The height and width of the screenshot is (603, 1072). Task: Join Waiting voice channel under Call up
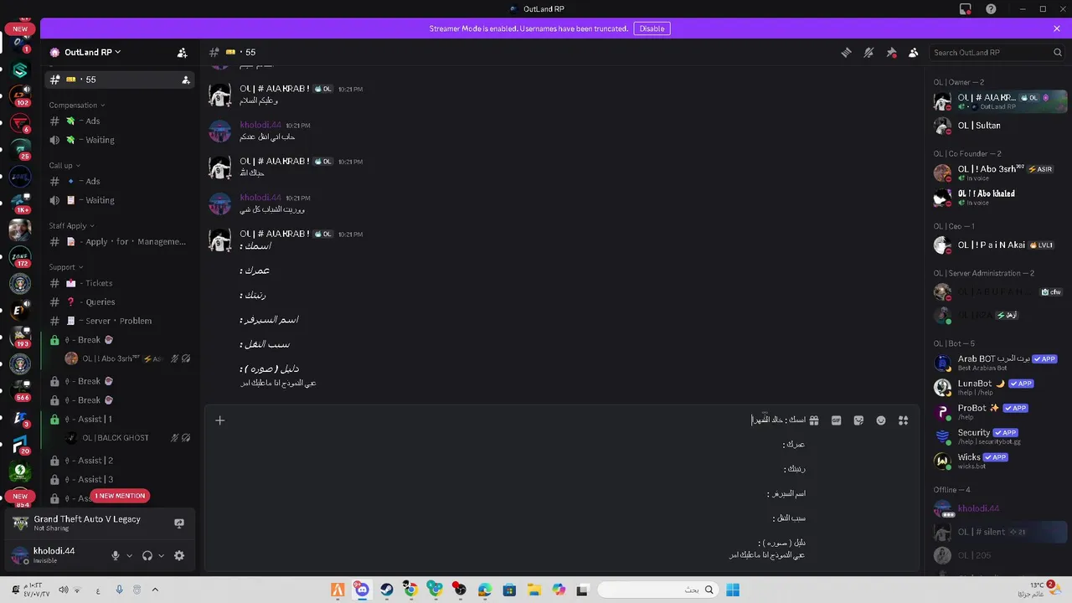point(120,200)
